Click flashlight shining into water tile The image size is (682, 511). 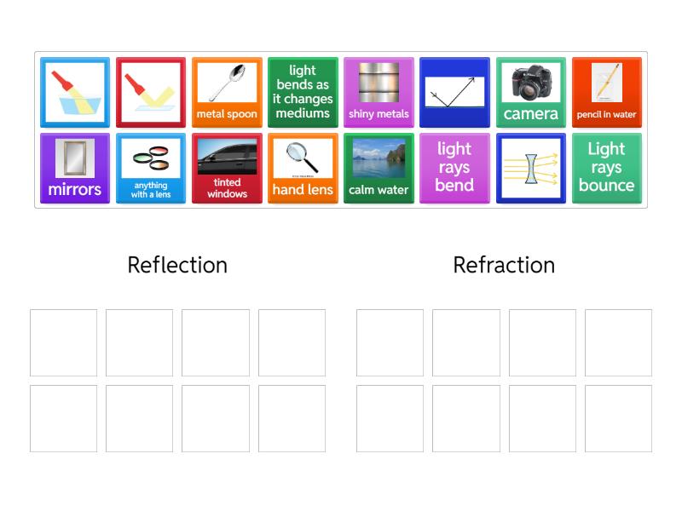[75, 93]
